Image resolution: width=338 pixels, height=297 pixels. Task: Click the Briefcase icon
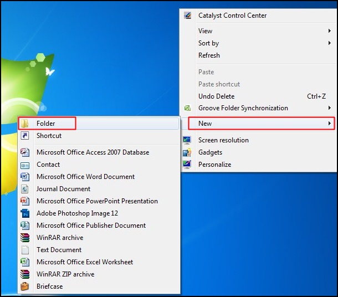pos(25,286)
